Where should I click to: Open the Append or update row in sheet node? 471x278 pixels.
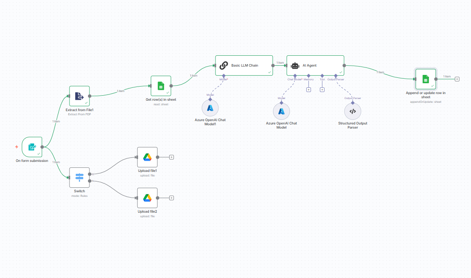pos(425,79)
